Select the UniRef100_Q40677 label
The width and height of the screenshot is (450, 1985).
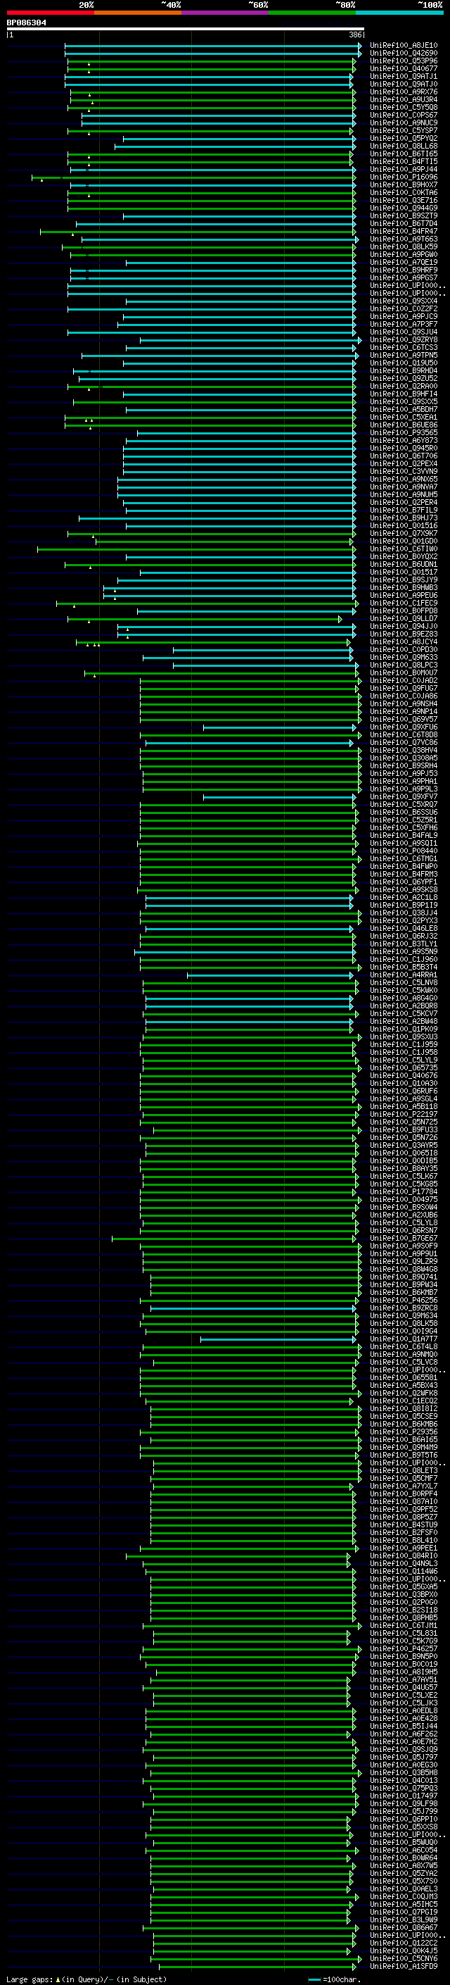coord(404,68)
